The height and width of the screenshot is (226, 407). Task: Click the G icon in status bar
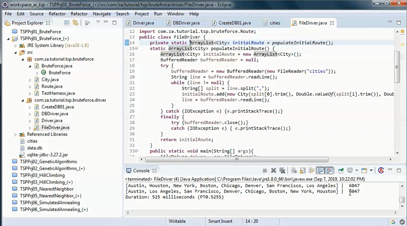(x=393, y=222)
